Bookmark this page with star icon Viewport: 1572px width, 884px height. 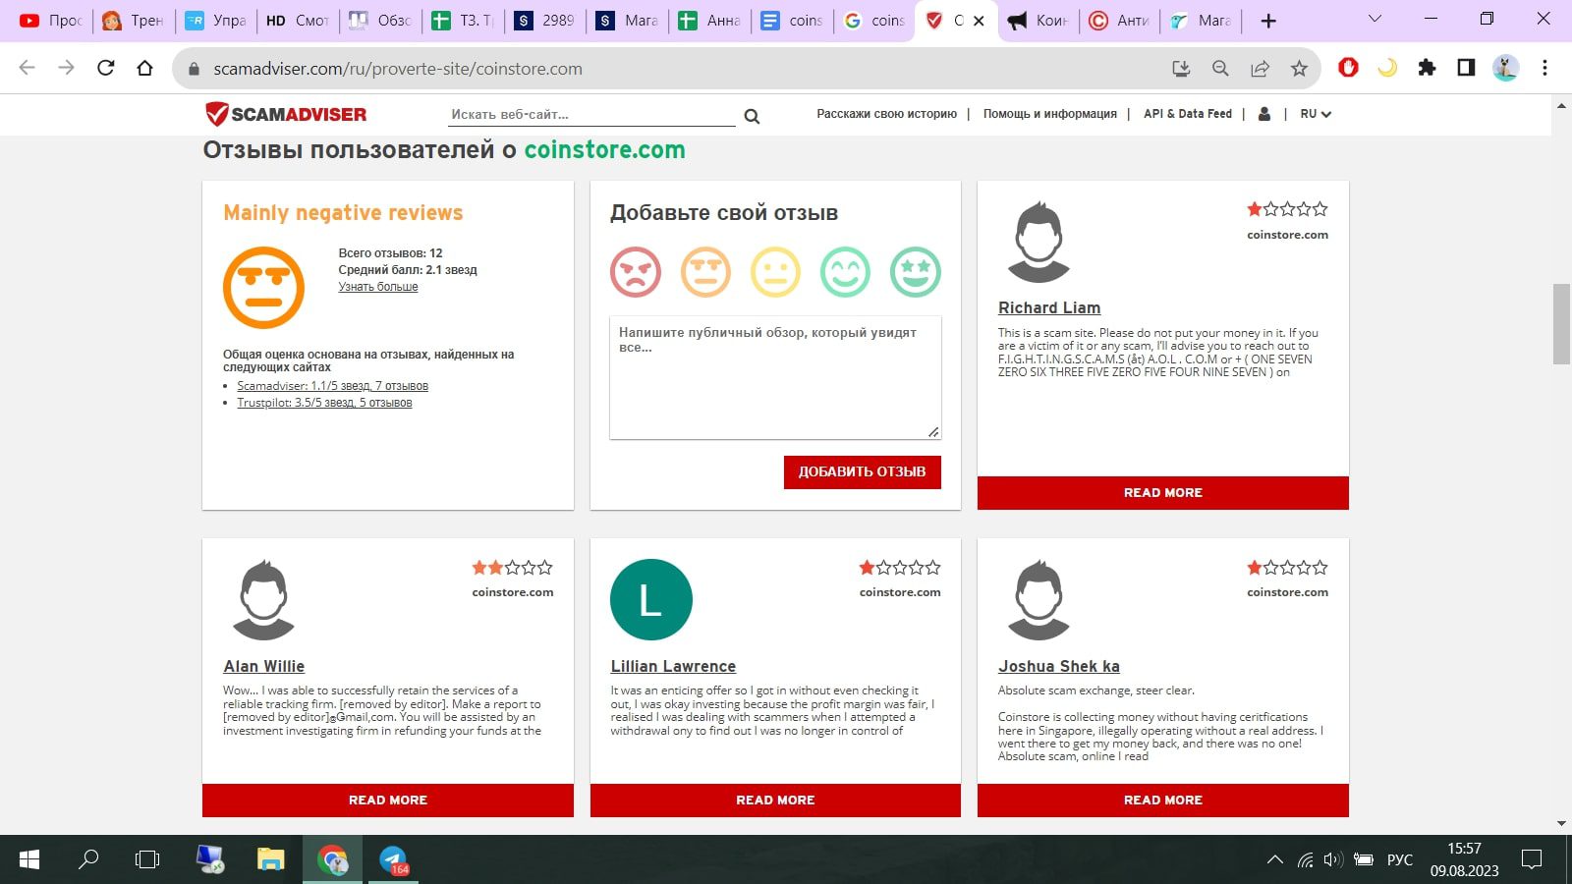click(x=1299, y=68)
